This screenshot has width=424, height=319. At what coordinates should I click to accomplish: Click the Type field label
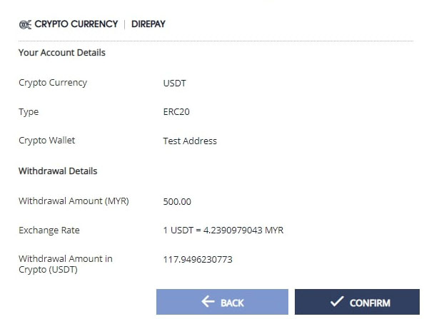29,112
